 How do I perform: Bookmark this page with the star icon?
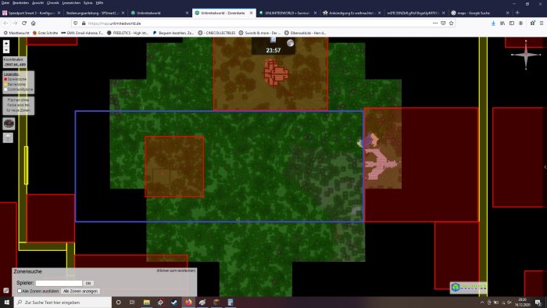pos(451,23)
